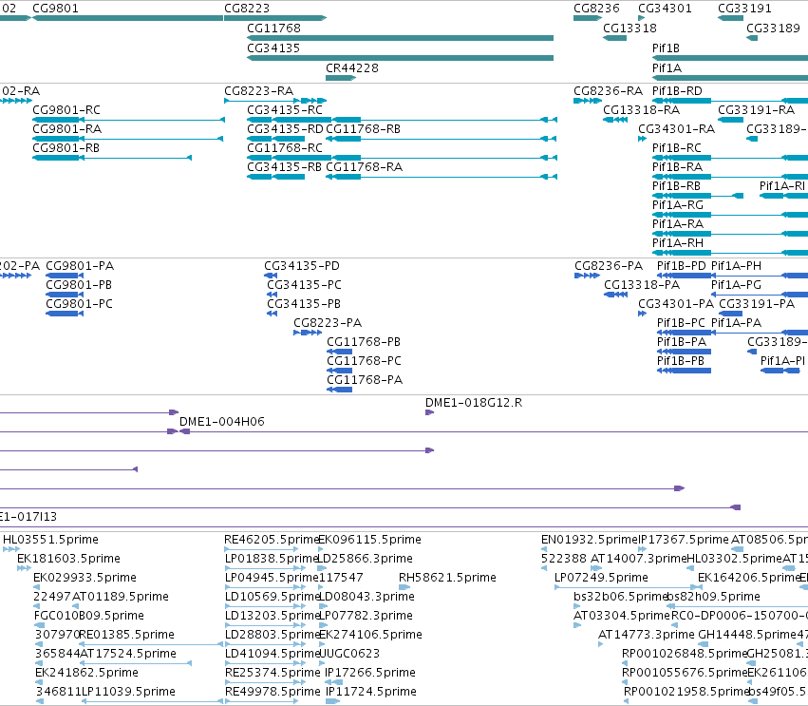The image size is (808, 706).
Task: Click transcript CG34135-RD
Action: (x=286, y=129)
